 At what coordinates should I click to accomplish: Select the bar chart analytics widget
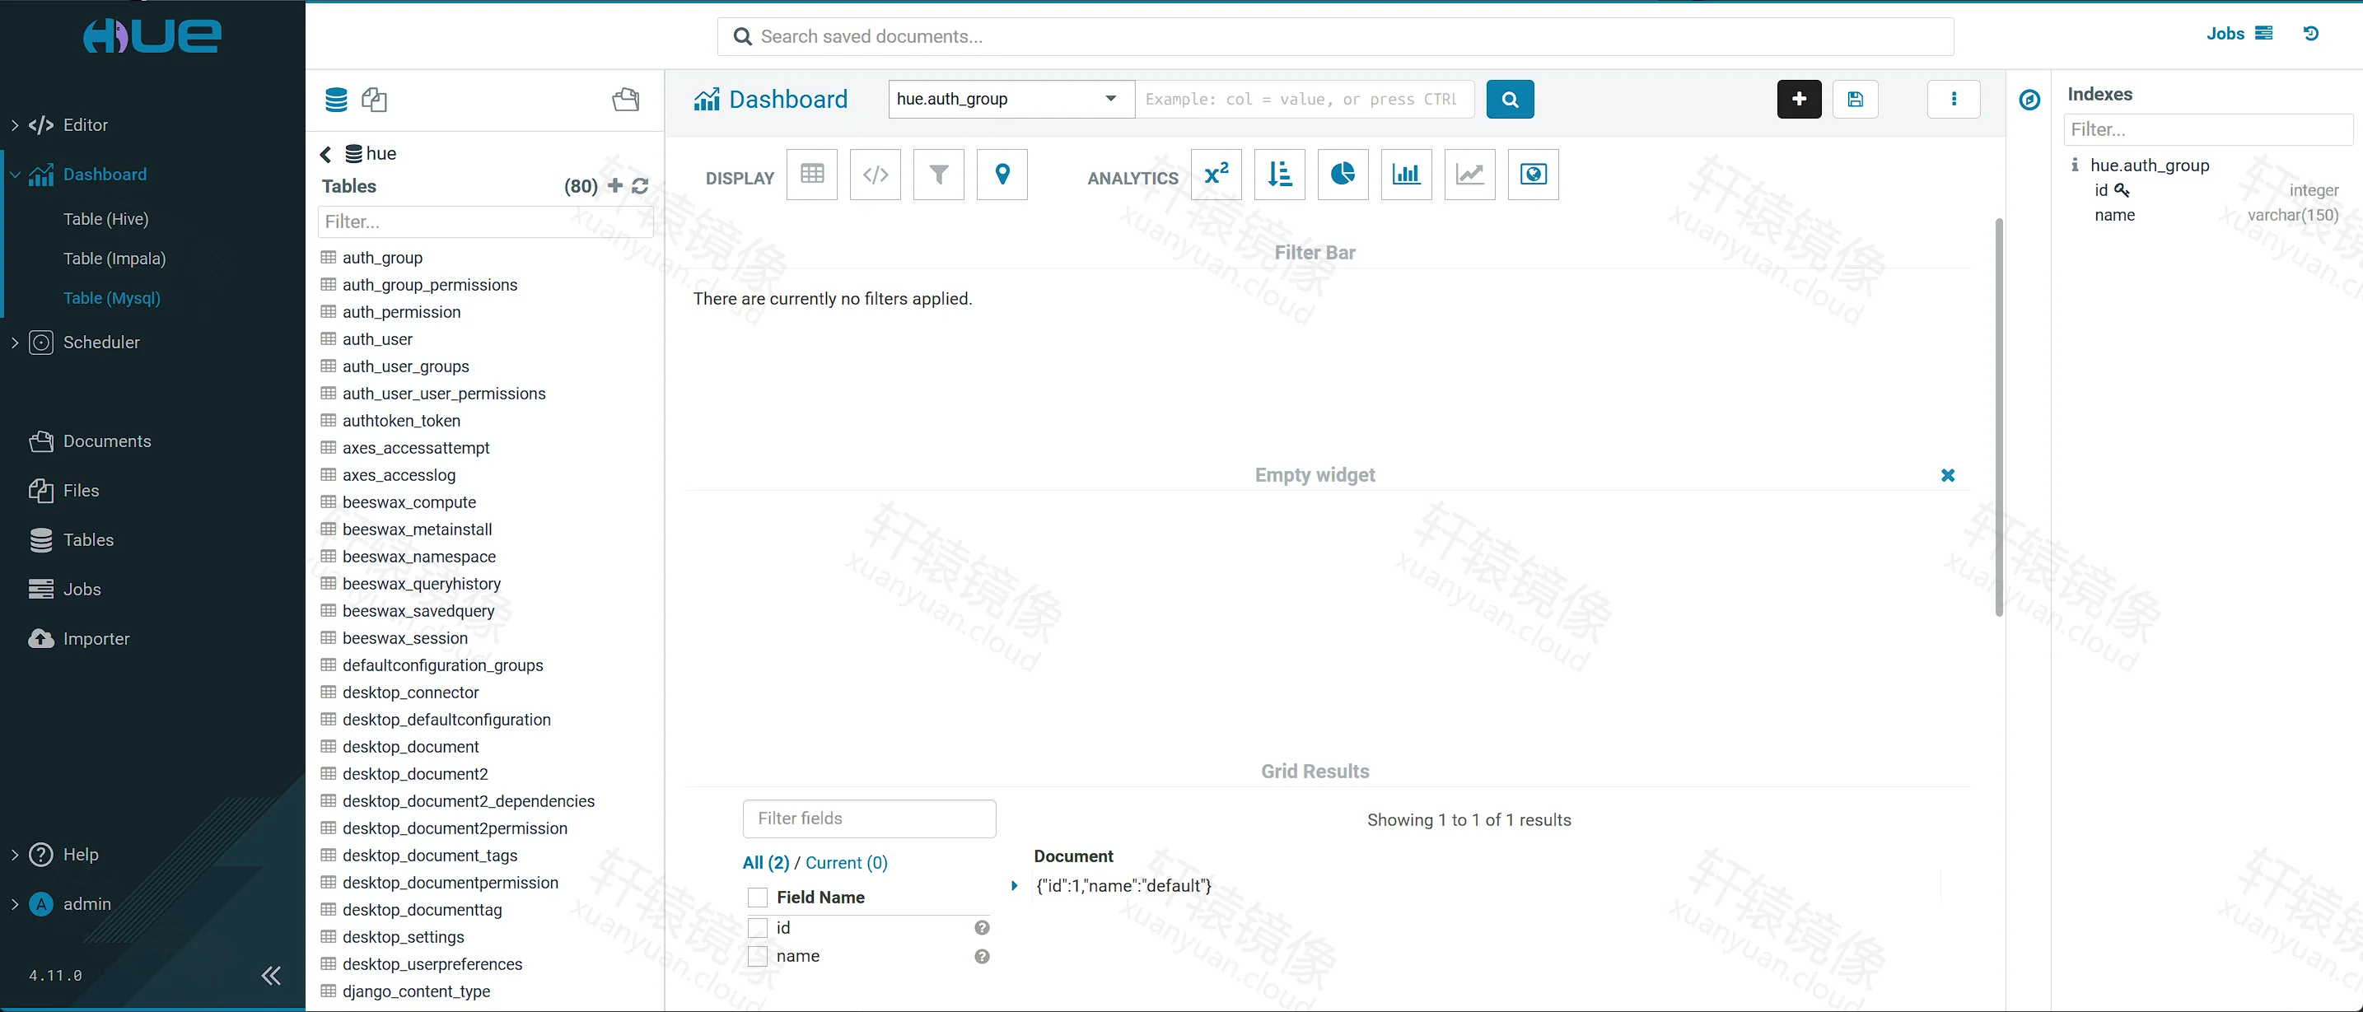pyautogui.click(x=1406, y=175)
